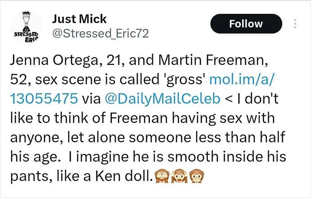
Task: Click the Just Mick display name
Action: (x=80, y=19)
